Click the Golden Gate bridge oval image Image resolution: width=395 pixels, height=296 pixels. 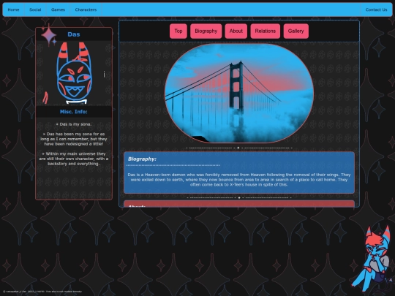pyautogui.click(x=239, y=93)
